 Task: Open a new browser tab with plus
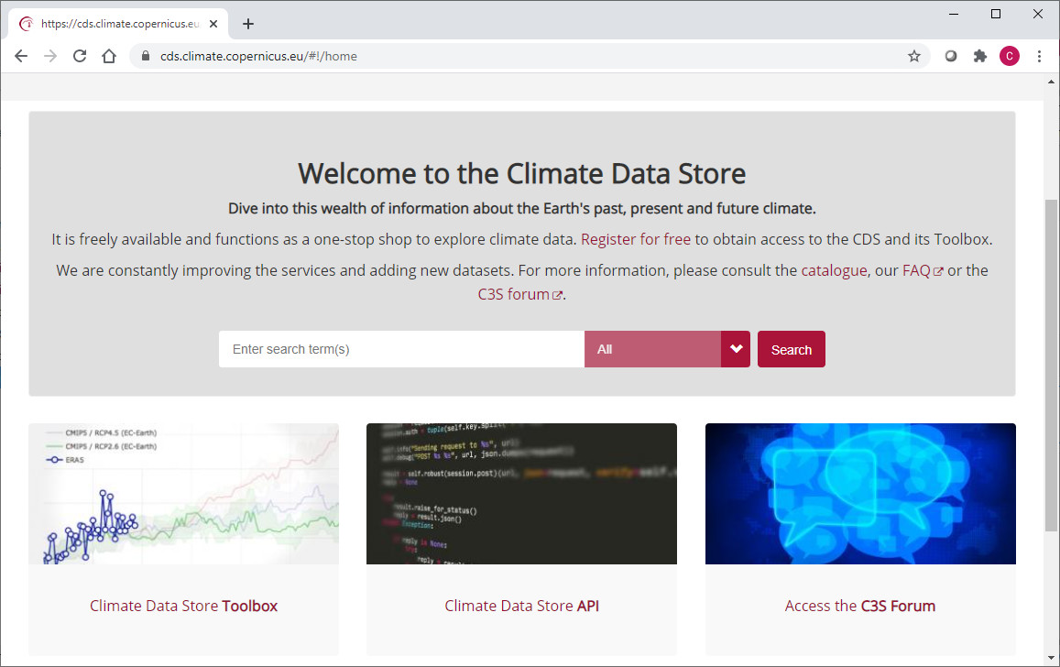(x=248, y=24)
